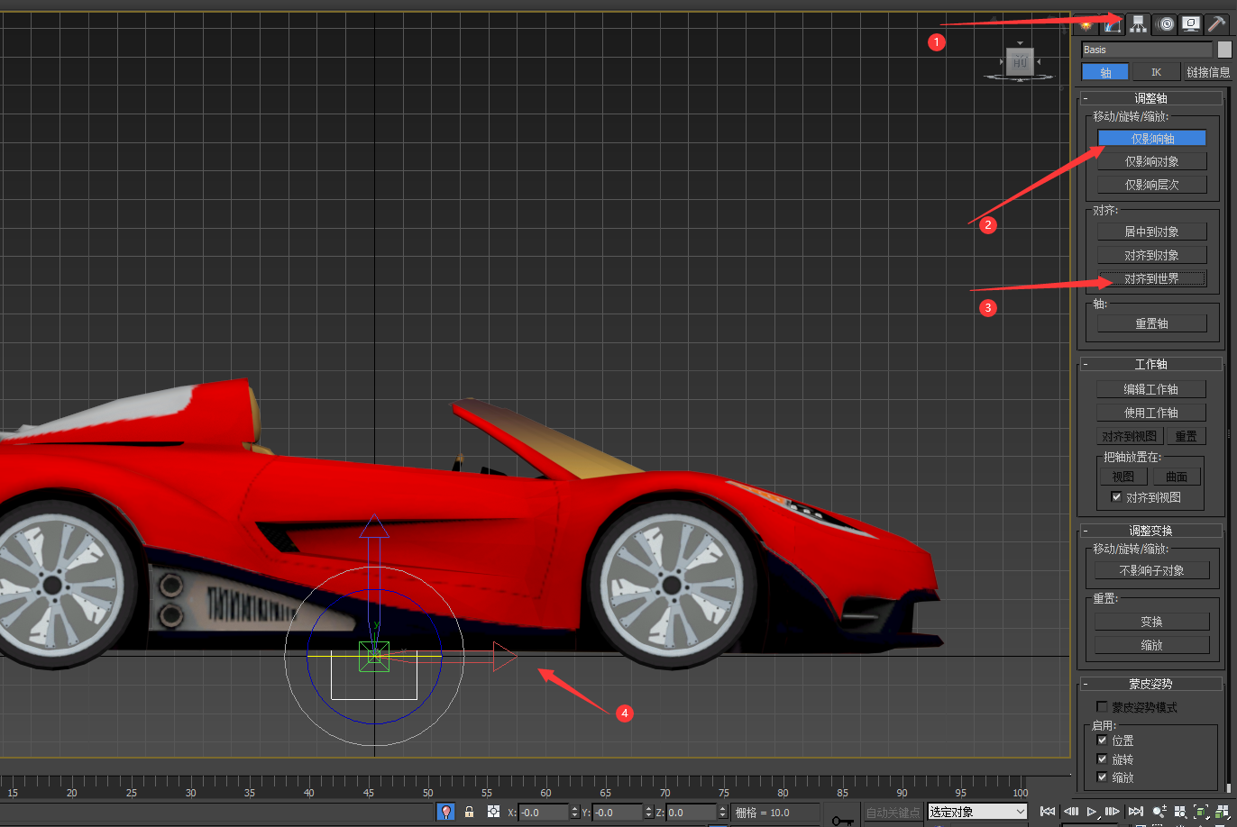Collapse the 工作轴 rollout header

tap(1150, 364)
